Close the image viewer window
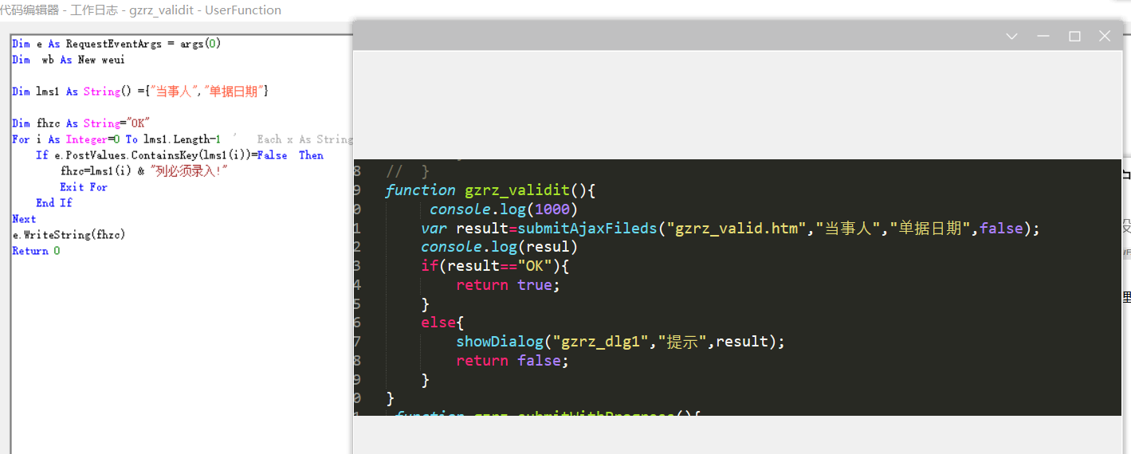 (x=1105, y=37)
